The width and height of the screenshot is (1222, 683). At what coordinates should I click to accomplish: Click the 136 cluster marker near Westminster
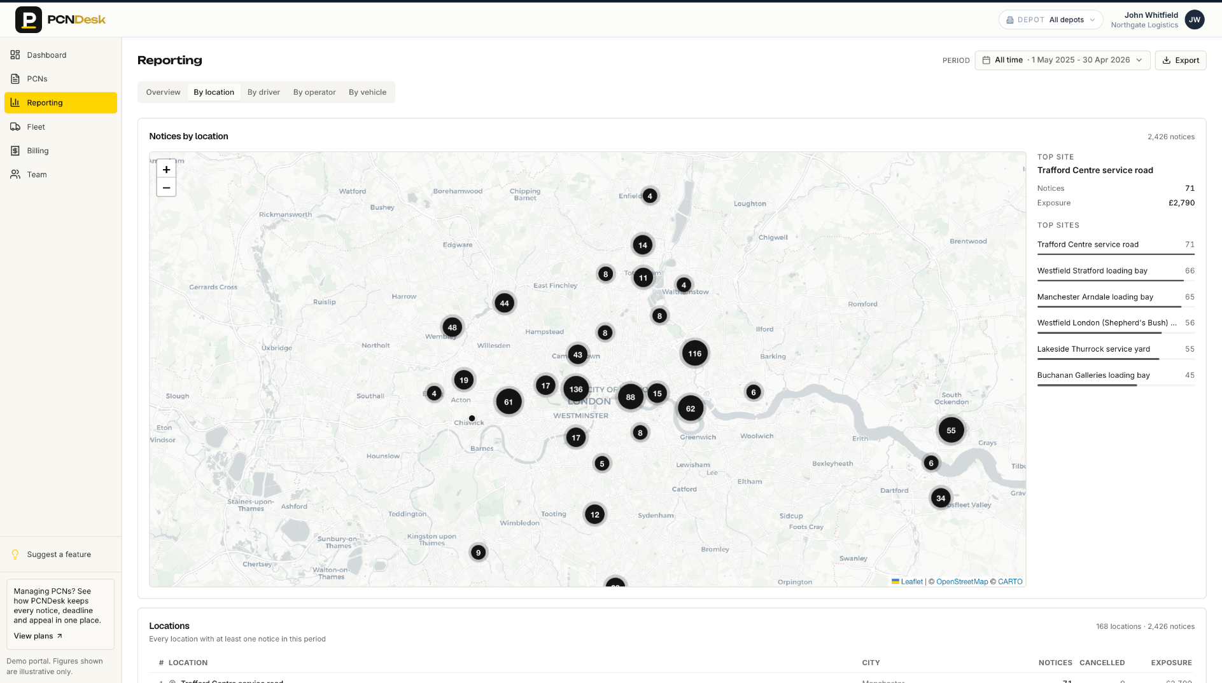[x=576, y=389]
